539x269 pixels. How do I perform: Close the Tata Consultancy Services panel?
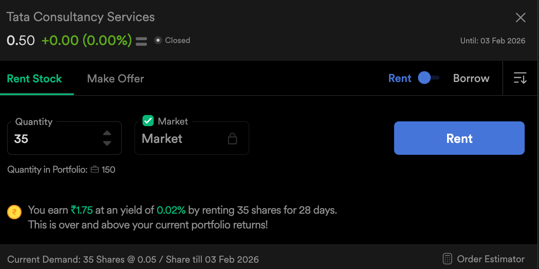520,18
